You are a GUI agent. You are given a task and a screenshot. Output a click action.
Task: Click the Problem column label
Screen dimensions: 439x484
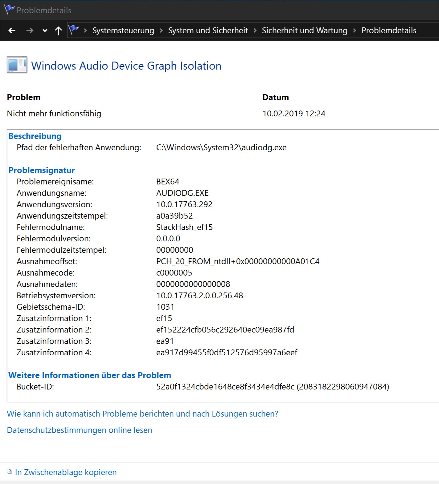[24, 97]
